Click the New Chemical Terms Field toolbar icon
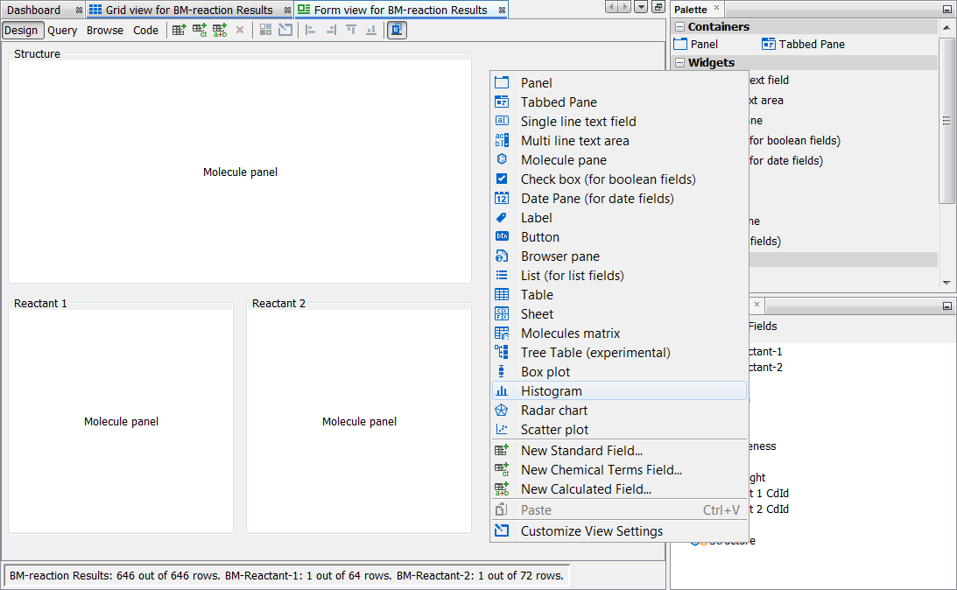The width and height of the screenshot is (957, 590). click(200, 30)
